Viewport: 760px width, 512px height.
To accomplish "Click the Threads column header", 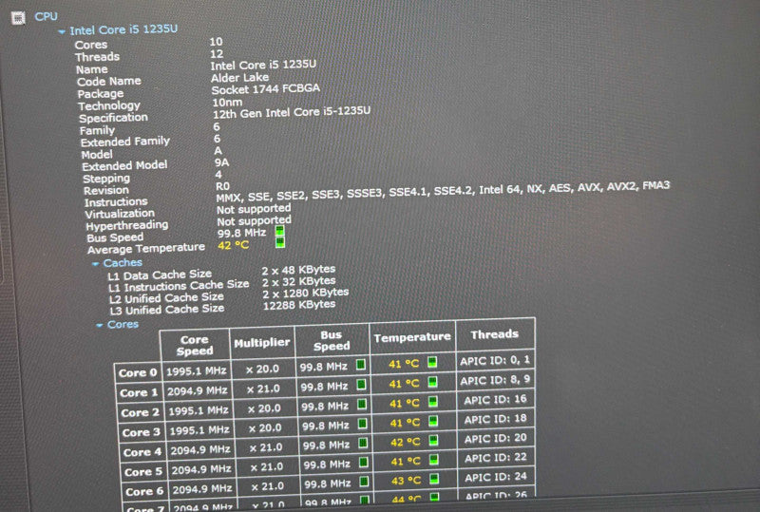I will [x=494, y=334].
